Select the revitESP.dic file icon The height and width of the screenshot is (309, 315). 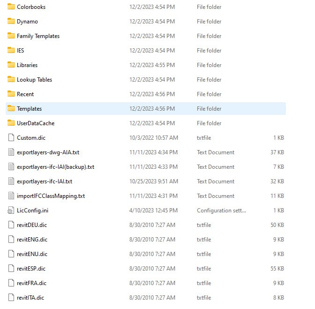pyautogui.click(x=11, y=268)
